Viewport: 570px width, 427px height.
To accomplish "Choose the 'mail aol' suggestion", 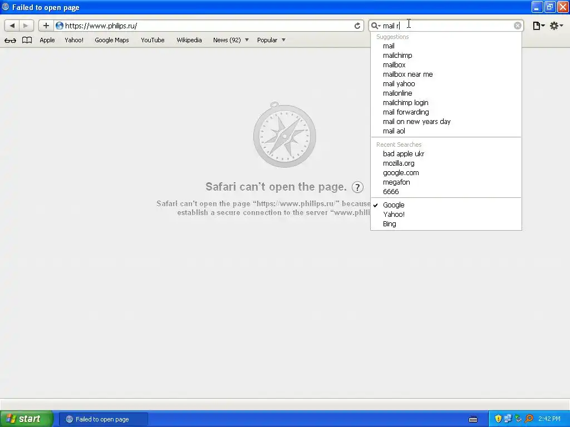I will [446, 131].
